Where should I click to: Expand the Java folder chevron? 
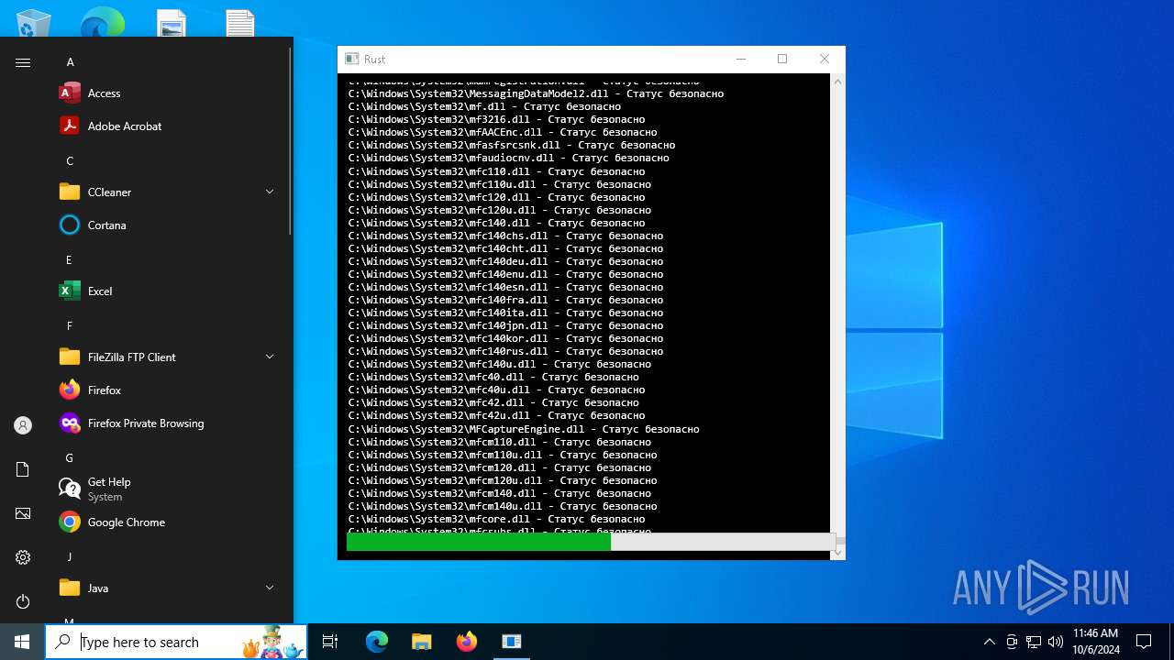(x=270, y=588)
